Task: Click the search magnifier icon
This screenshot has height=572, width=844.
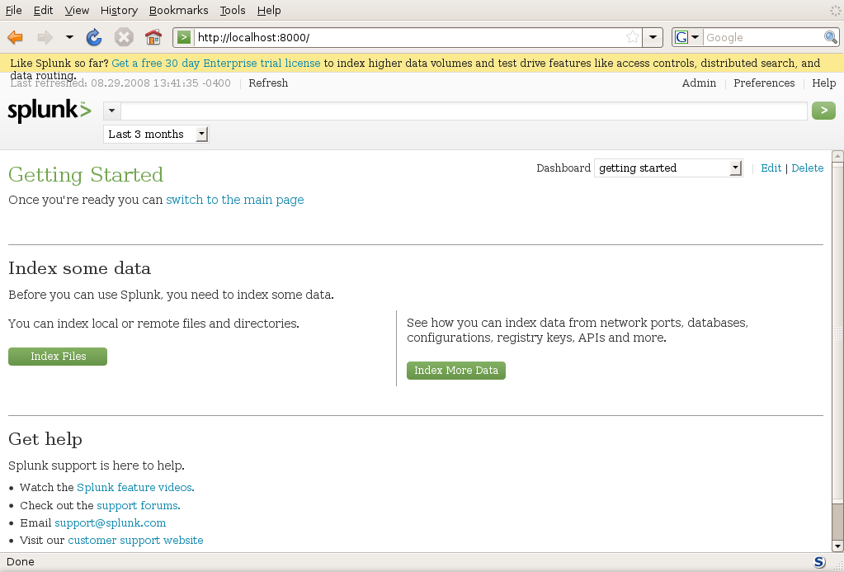Action: coord(831,37)
